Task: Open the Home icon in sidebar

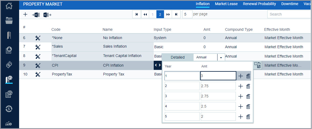Action: 9,6
